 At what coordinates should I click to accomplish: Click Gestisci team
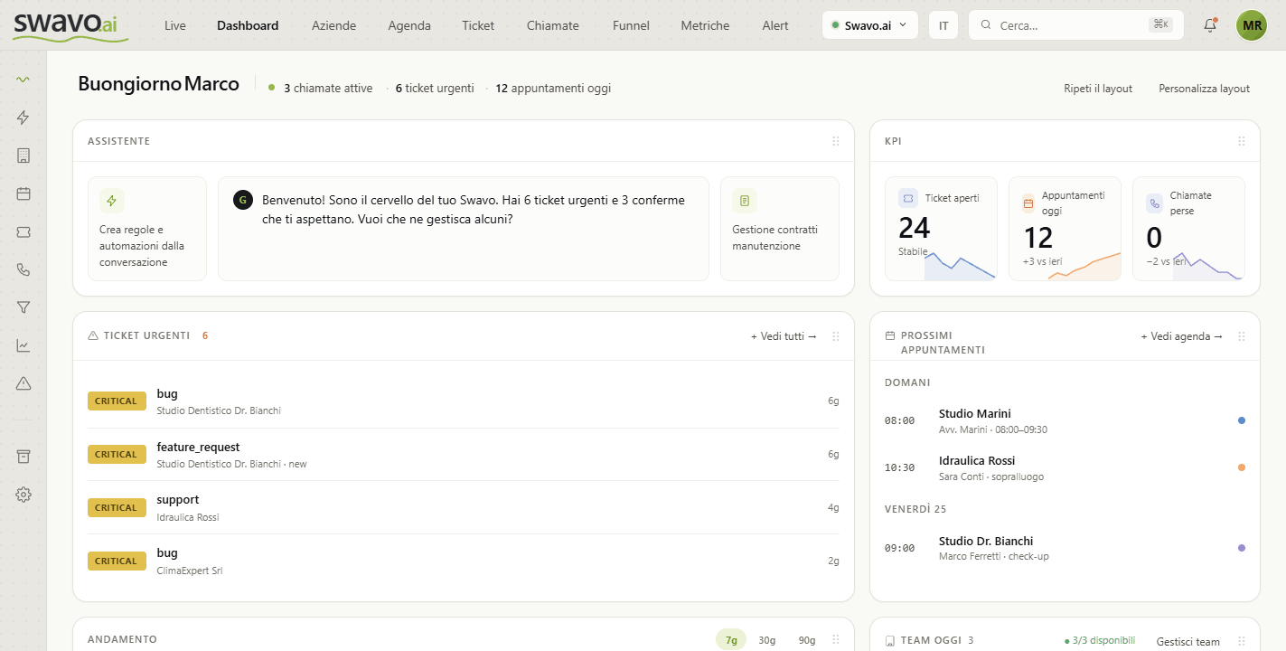point(1188,642)
